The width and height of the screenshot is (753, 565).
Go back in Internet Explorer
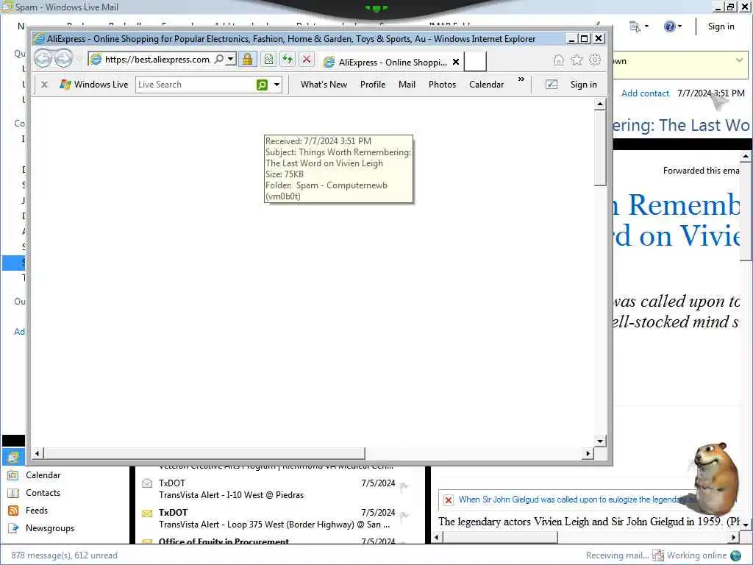tap(43, 59)
